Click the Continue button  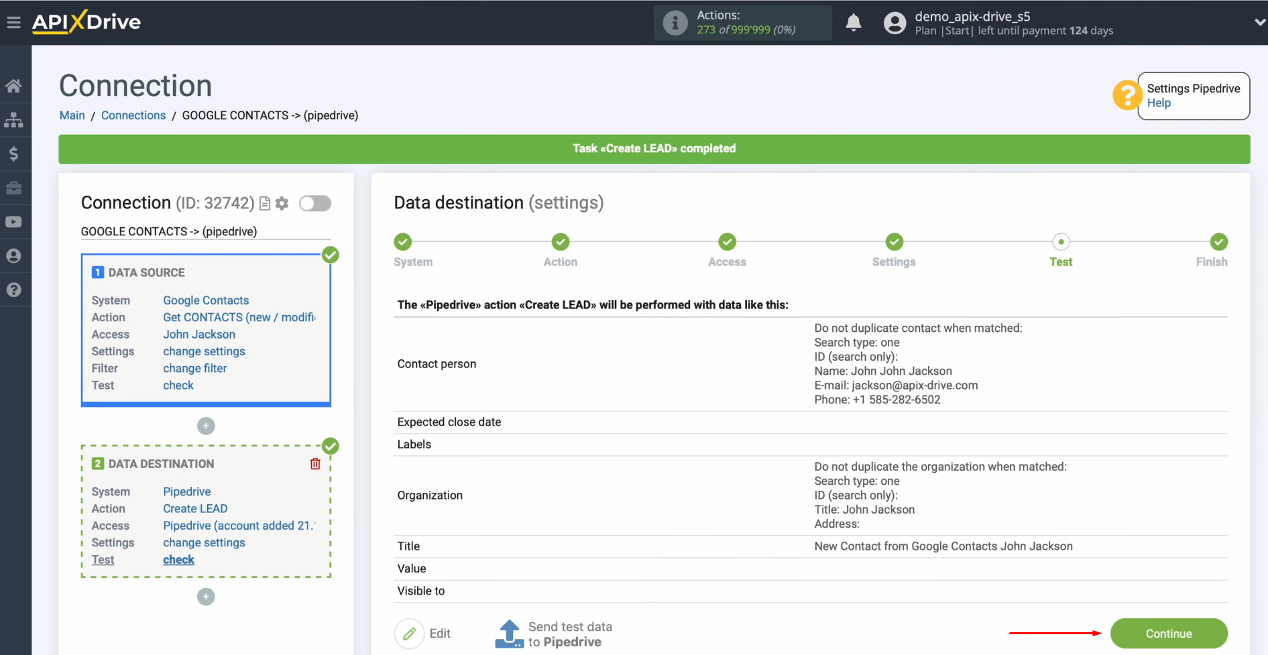(x=1169, y=634)
